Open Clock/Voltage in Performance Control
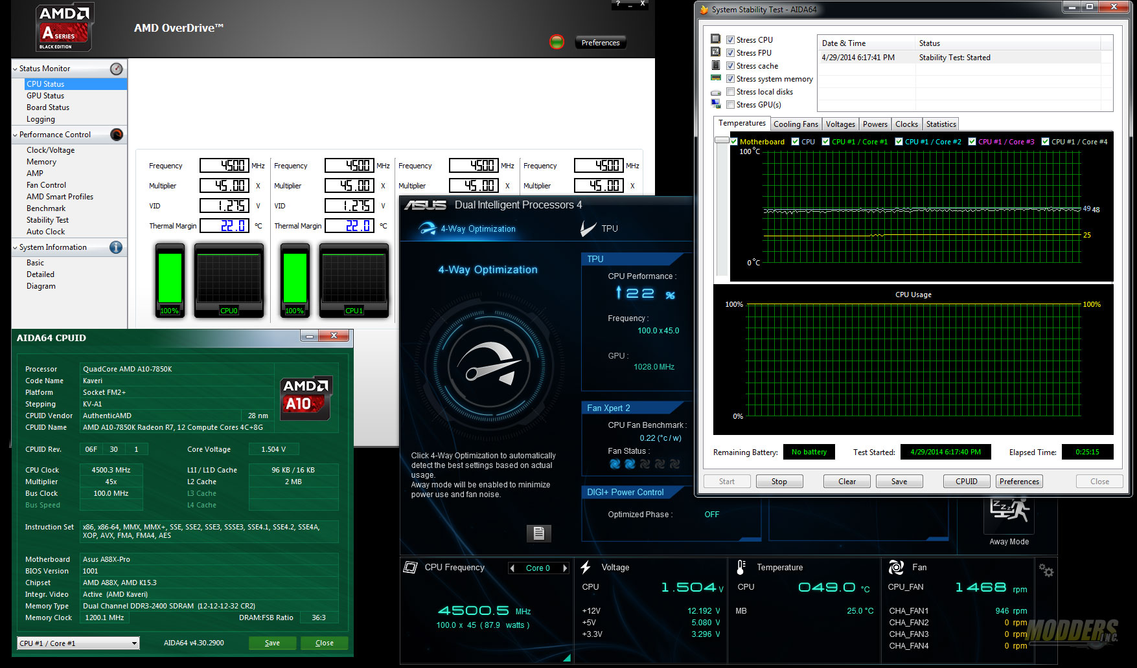This screenshot has height=668, width=1137. 51,150
